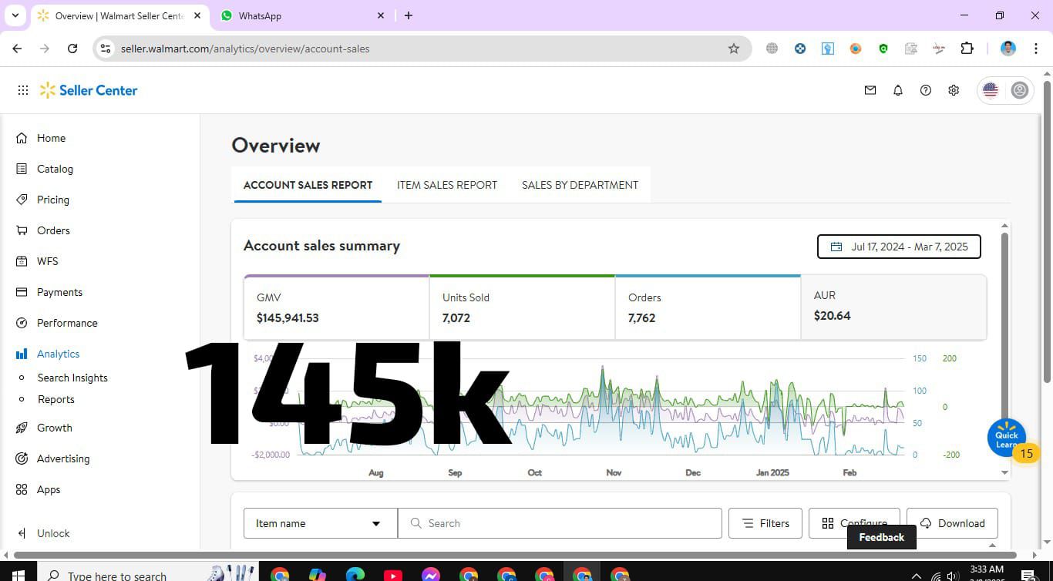Select the Orders summary card
The height and width of the screenshot is (581, 1053).
click(708, 307)
